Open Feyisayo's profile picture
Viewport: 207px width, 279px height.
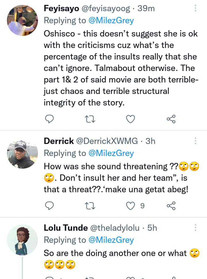22,20
